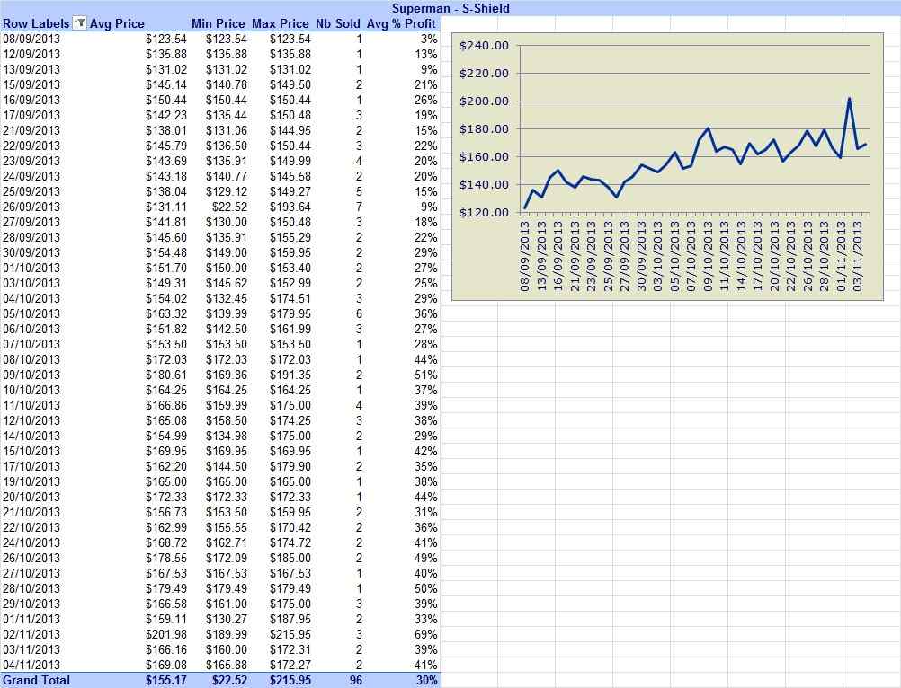
Task: Click the Max Price column header
Action: (281, 23)
